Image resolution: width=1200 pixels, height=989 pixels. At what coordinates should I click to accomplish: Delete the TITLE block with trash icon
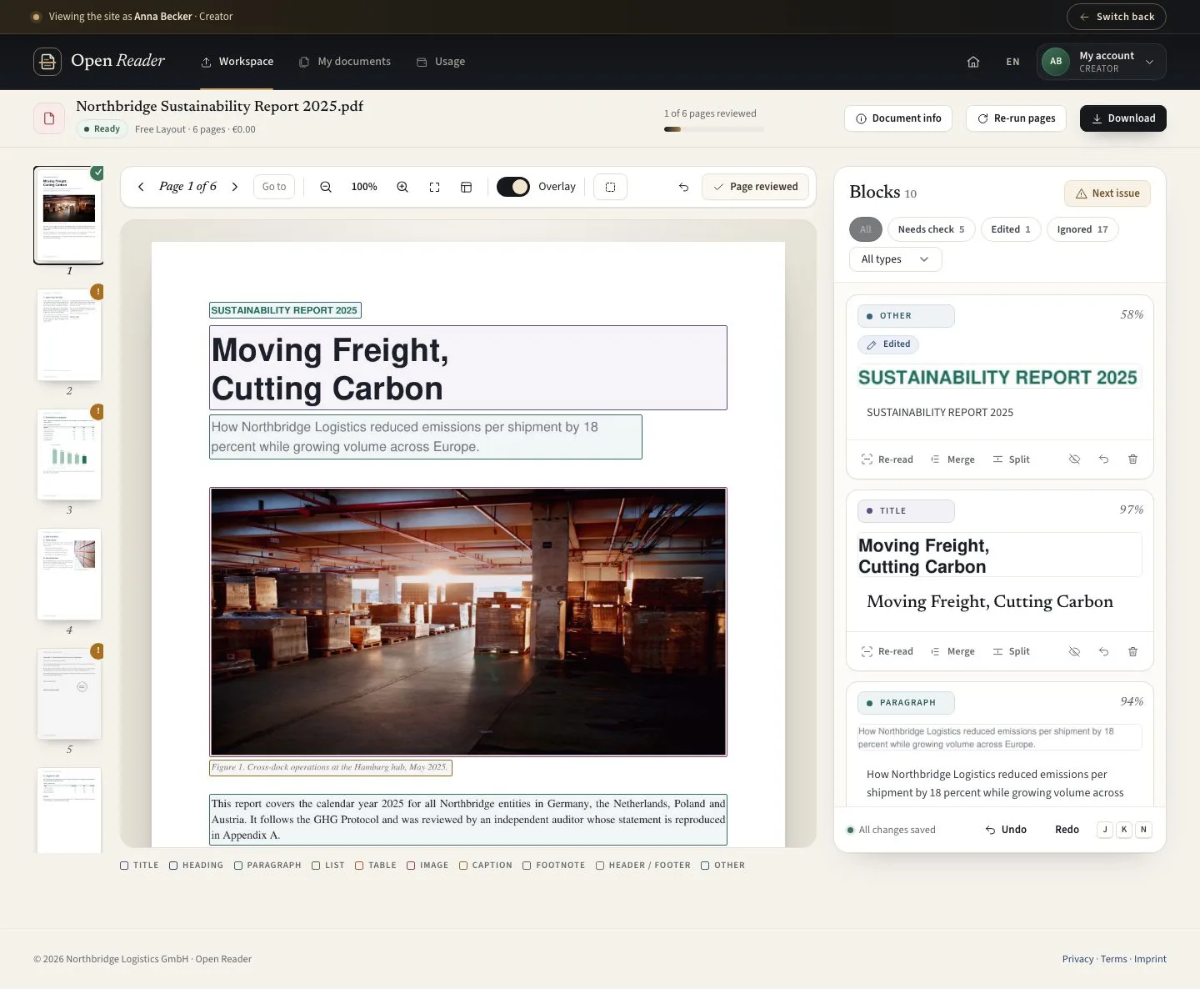(x=1132, y=651)
